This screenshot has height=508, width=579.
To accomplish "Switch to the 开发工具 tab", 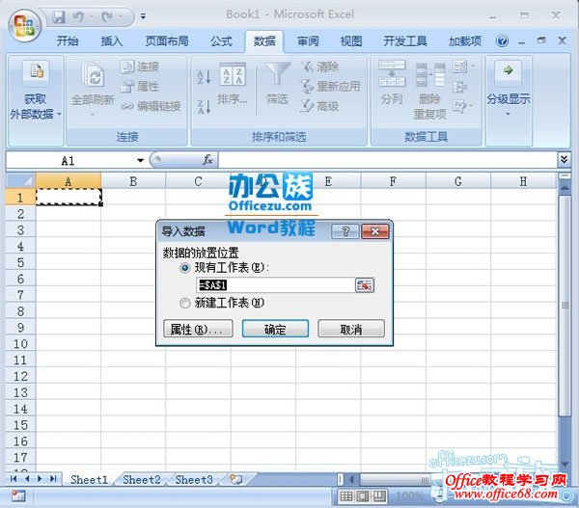I will [x=405, y=40].
